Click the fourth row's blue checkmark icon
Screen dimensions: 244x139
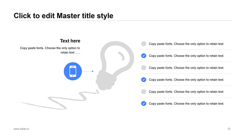[144, 80]
